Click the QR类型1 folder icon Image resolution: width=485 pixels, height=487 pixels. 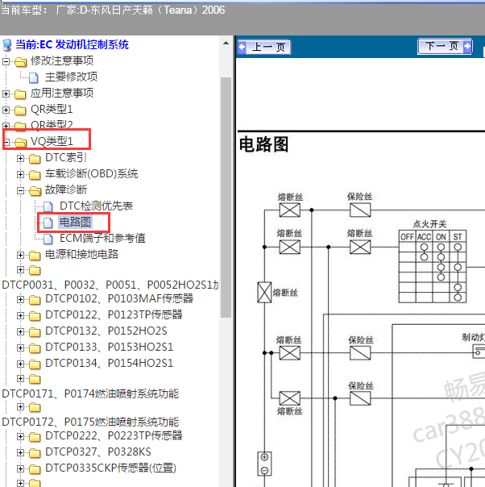20,110
